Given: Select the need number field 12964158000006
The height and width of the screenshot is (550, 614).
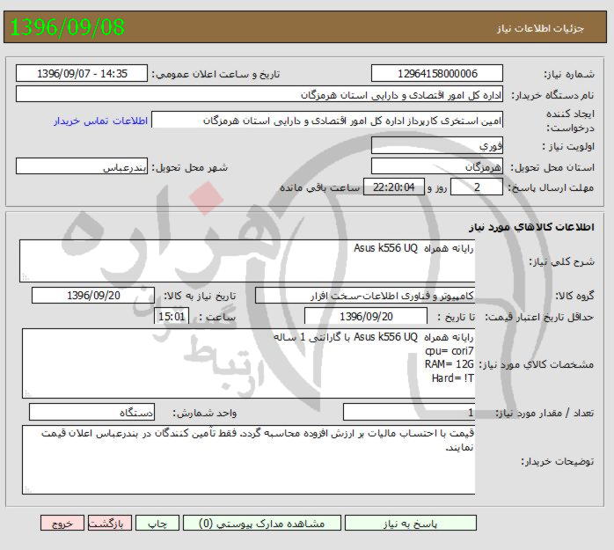Looking at the screenshot, I should pos(437,74).
